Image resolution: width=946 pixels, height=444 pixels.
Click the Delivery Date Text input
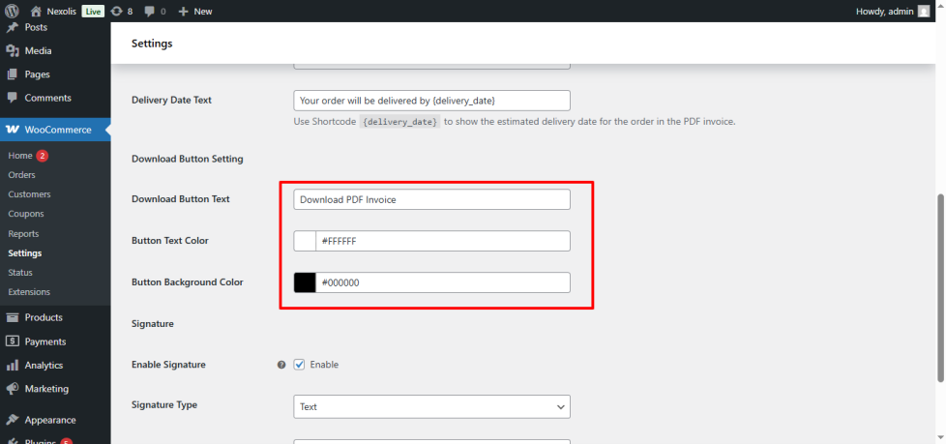[x=431, y=100]
